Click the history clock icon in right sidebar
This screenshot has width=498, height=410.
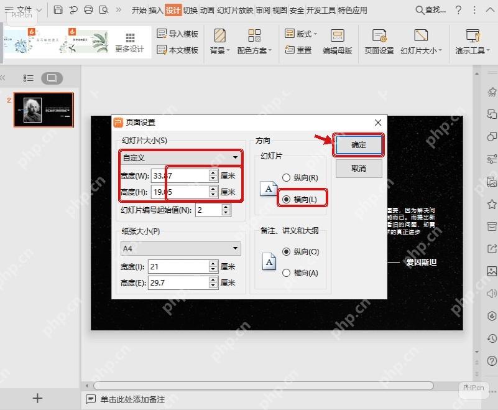pyautogui.click(x=492, y=338)
